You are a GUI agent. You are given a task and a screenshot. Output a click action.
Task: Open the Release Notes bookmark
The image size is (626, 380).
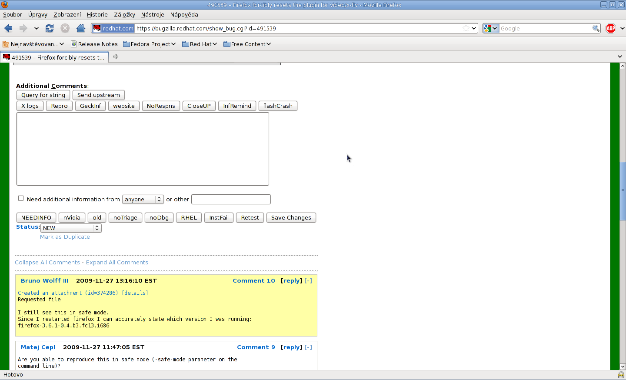(94, 44)
